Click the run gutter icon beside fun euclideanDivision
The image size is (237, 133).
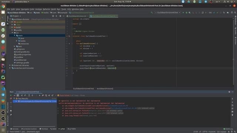click(69, 44)
